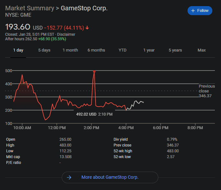Click the GameStop Corp. title
Viewport: 221px width, 190px height.
(84, 8)
